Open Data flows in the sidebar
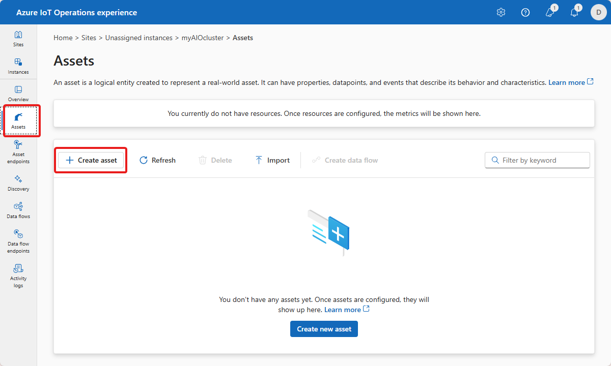This screenshot has width=611, height=366. [18, 210]
